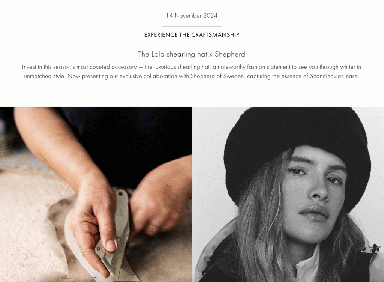Click the phrase exclusive collaboration in paragraph
Image resolution: width=384 pixels, height=282 pixels.
(x=148, y=76)
